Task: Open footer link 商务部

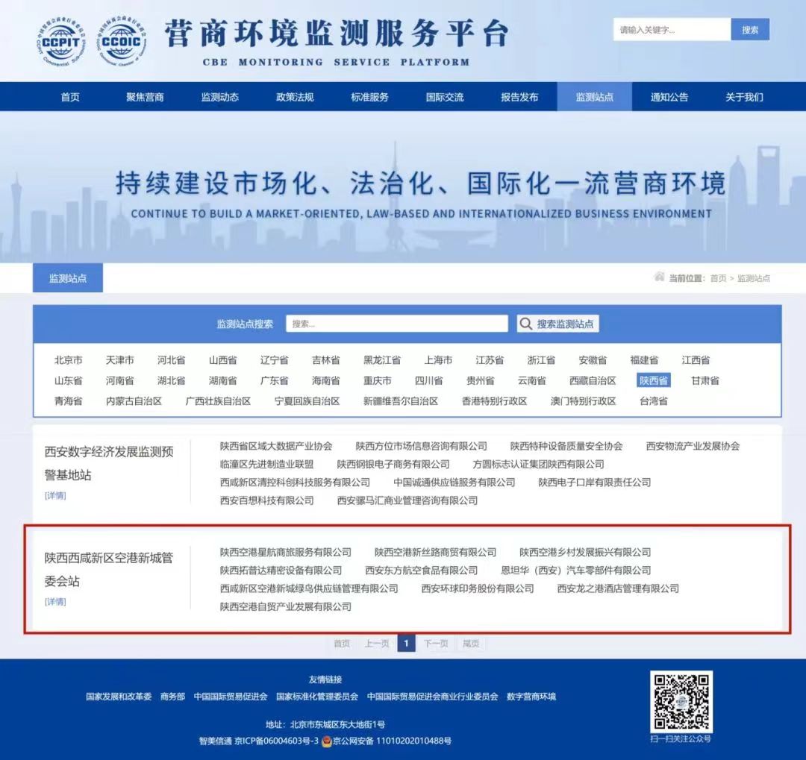Action: pos(172,697)
